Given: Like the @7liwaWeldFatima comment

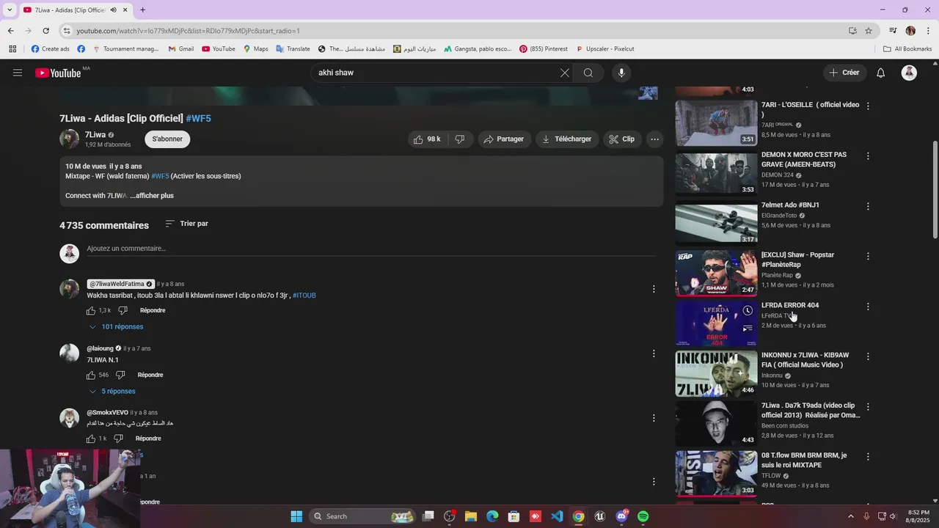Looking at the screenshot, I should click(91, 310).
